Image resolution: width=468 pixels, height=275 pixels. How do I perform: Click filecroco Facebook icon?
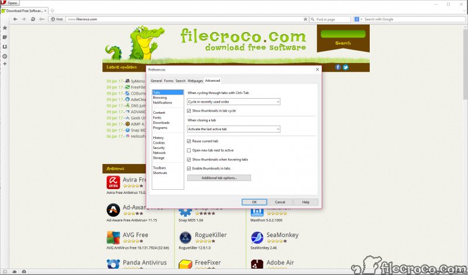[x=338, y=67]
